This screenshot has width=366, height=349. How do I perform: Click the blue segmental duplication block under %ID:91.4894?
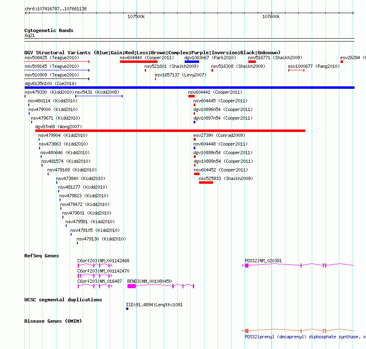127,309
